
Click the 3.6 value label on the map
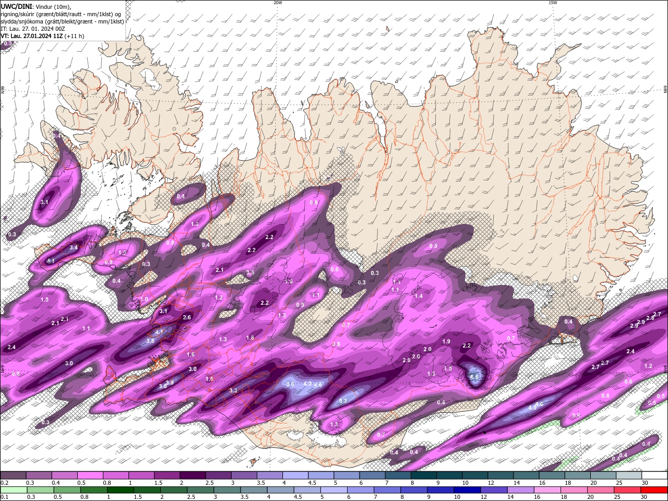coord(291,384)
